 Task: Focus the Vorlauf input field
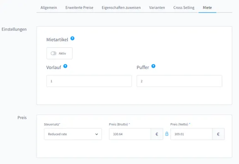coord(89,81)
